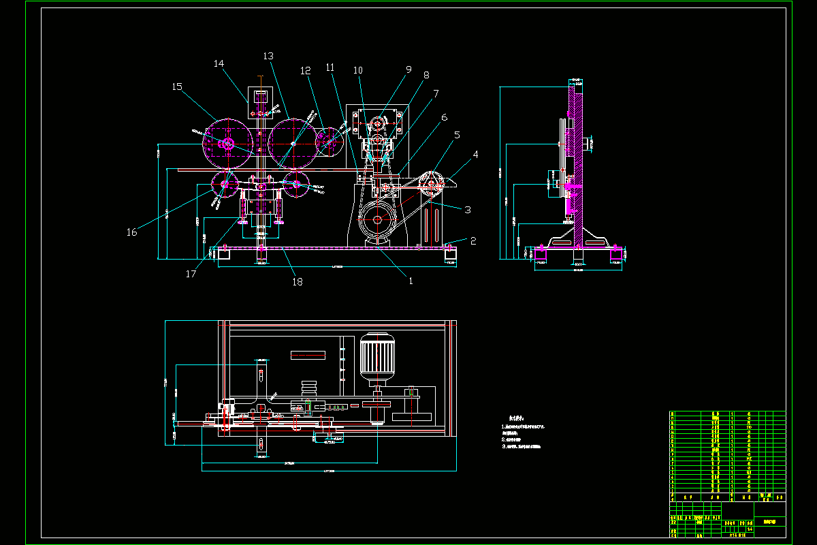Image resolution: width=817 pixels, height=545 pixels.
Task: Click part callout number 4
Action: (x=475, y=155)
